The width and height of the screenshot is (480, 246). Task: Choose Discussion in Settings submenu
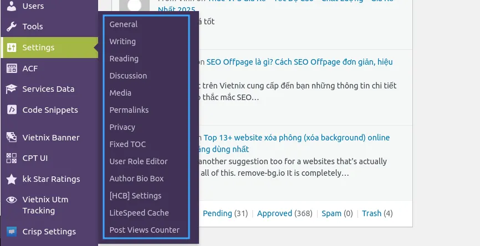128,75
